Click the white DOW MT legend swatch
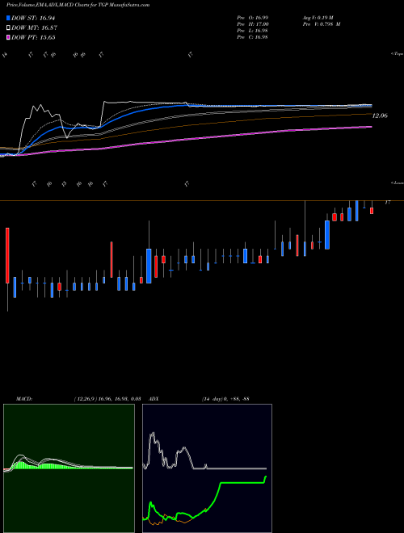This screenshot has height=533, width=404. click(x=9, y=28)
